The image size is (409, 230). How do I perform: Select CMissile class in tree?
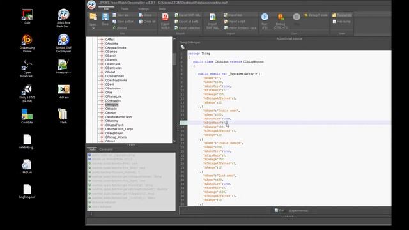(x=111, y=109)
